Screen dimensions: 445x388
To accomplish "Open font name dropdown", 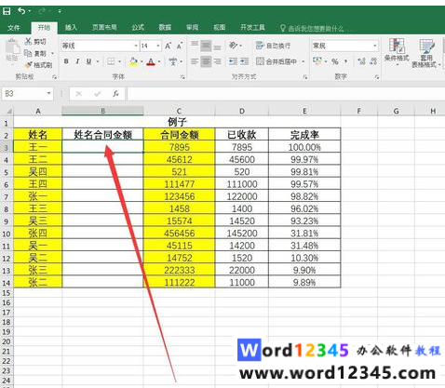I will coord(136,46).
